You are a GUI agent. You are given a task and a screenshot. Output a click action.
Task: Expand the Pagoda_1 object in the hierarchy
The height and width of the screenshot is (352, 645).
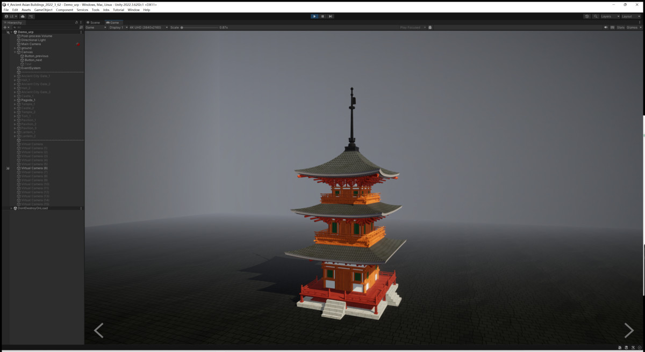pyautogui.click(x=15, y=99)
